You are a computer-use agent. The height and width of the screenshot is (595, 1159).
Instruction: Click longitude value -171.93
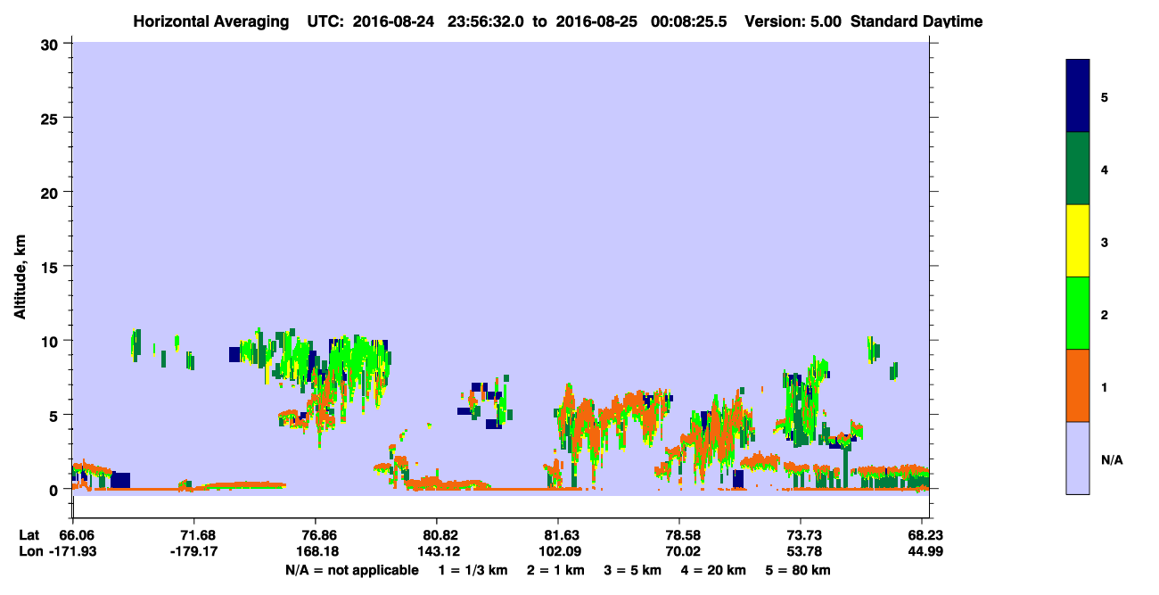point(74,551)
